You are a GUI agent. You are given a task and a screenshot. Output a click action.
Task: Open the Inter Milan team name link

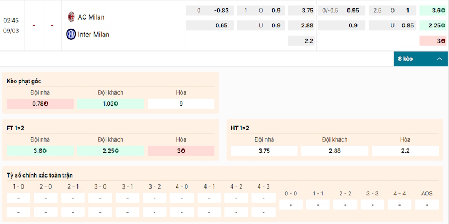pyautogui.click(x=93, y=34)
